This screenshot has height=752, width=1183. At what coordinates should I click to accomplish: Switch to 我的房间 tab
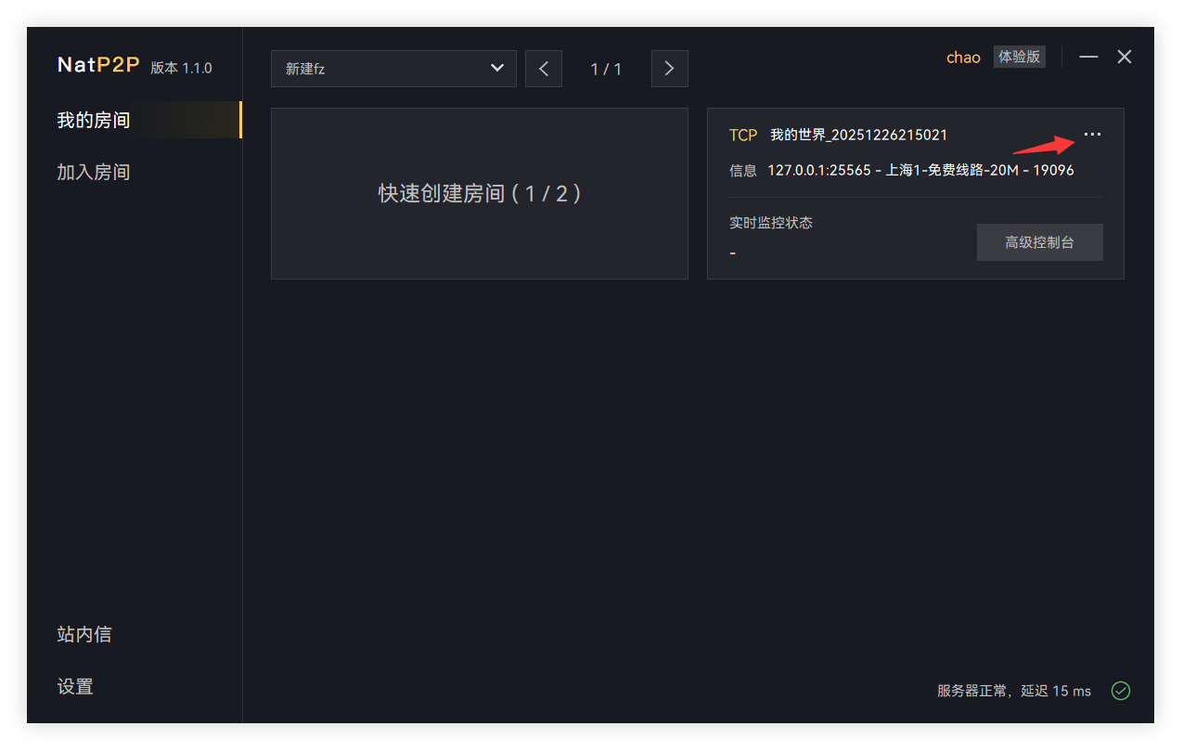(x=94, y=120)
